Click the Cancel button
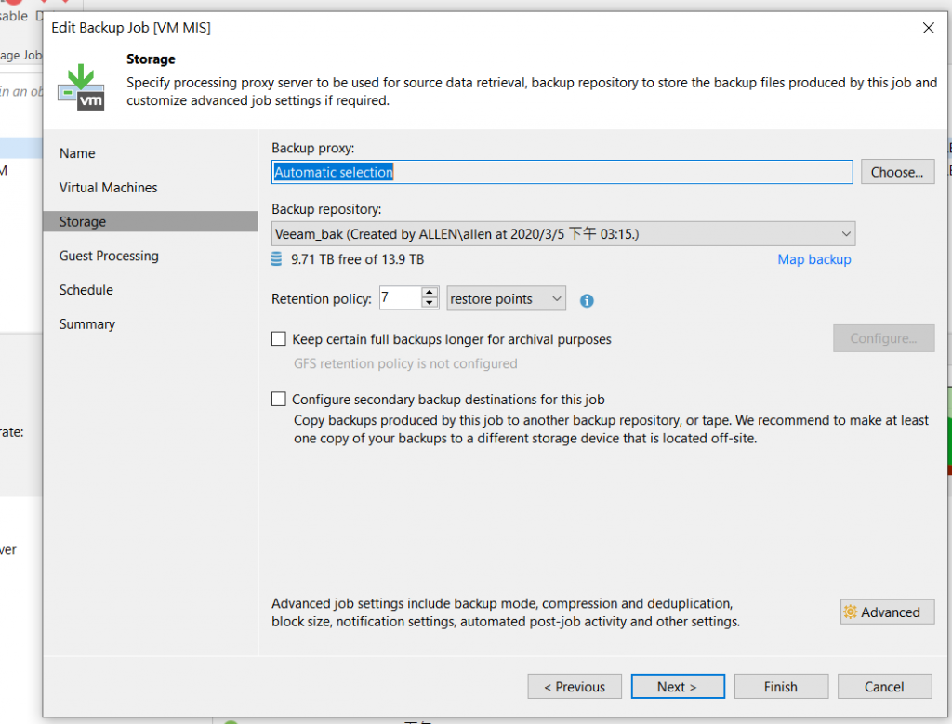952x724 pixels. pos(885,687)
